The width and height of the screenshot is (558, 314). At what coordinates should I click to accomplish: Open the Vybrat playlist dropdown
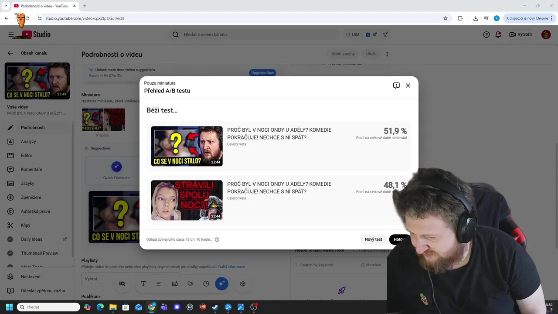(130, 279)
